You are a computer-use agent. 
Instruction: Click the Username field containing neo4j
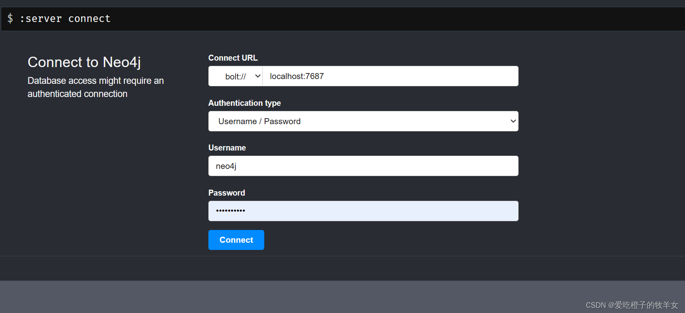(x=363, y=166)
